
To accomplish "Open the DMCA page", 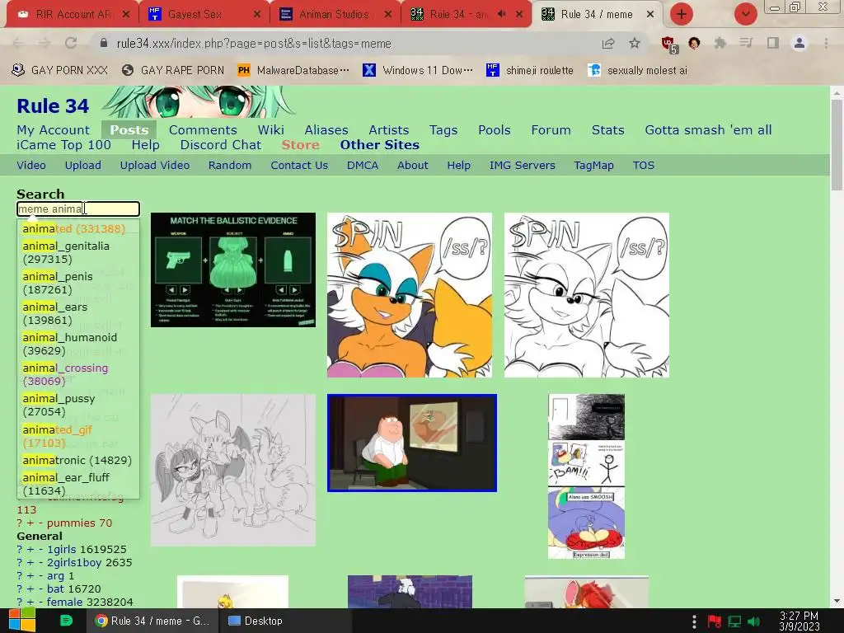I will coord(363,165).
